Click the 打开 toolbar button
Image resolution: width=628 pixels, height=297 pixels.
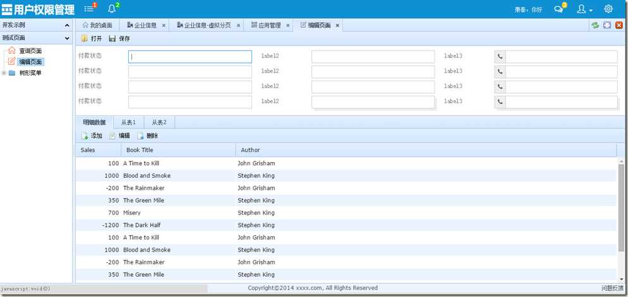click(92, 38)
